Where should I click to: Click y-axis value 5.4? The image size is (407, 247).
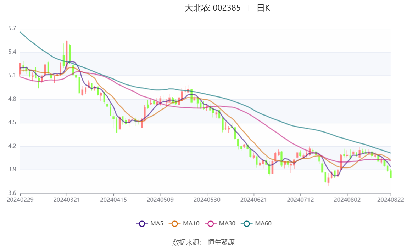click(12, 52)
